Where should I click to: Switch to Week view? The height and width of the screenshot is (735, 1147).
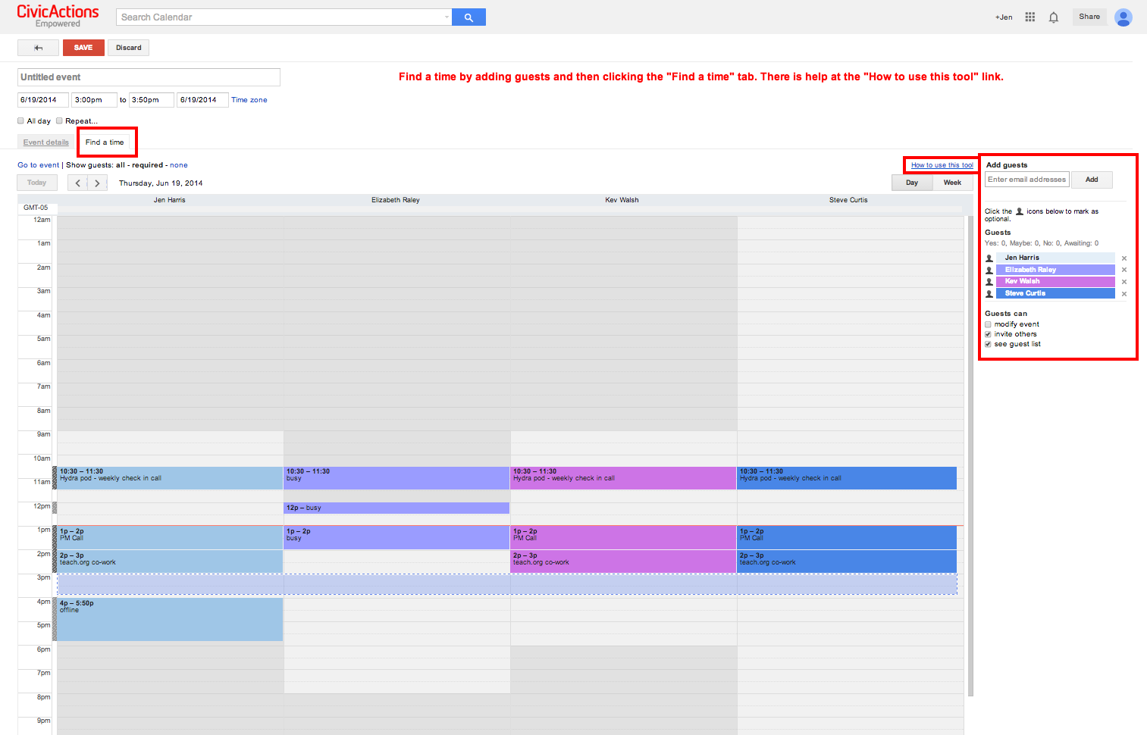(952, 182)
